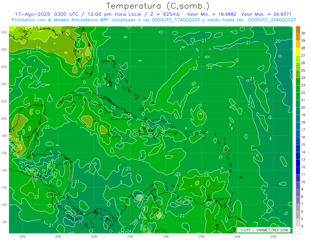Click the "Valor Max. = 26.9371" value
Screen dimensions: 310x240
[x=266, y=14]
